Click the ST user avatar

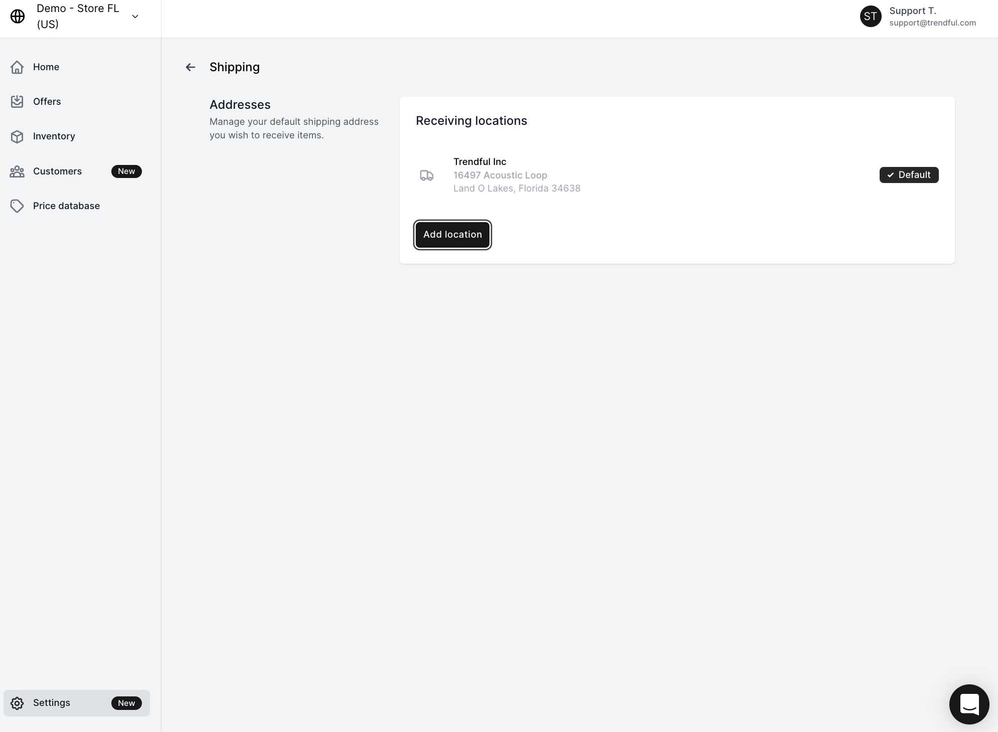870,17
